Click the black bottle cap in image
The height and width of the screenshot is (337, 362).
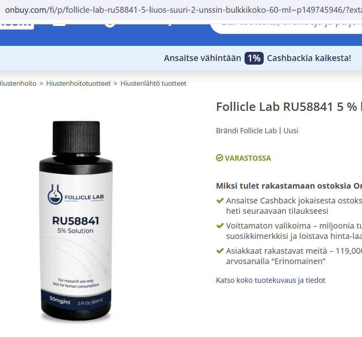point(76,138)
